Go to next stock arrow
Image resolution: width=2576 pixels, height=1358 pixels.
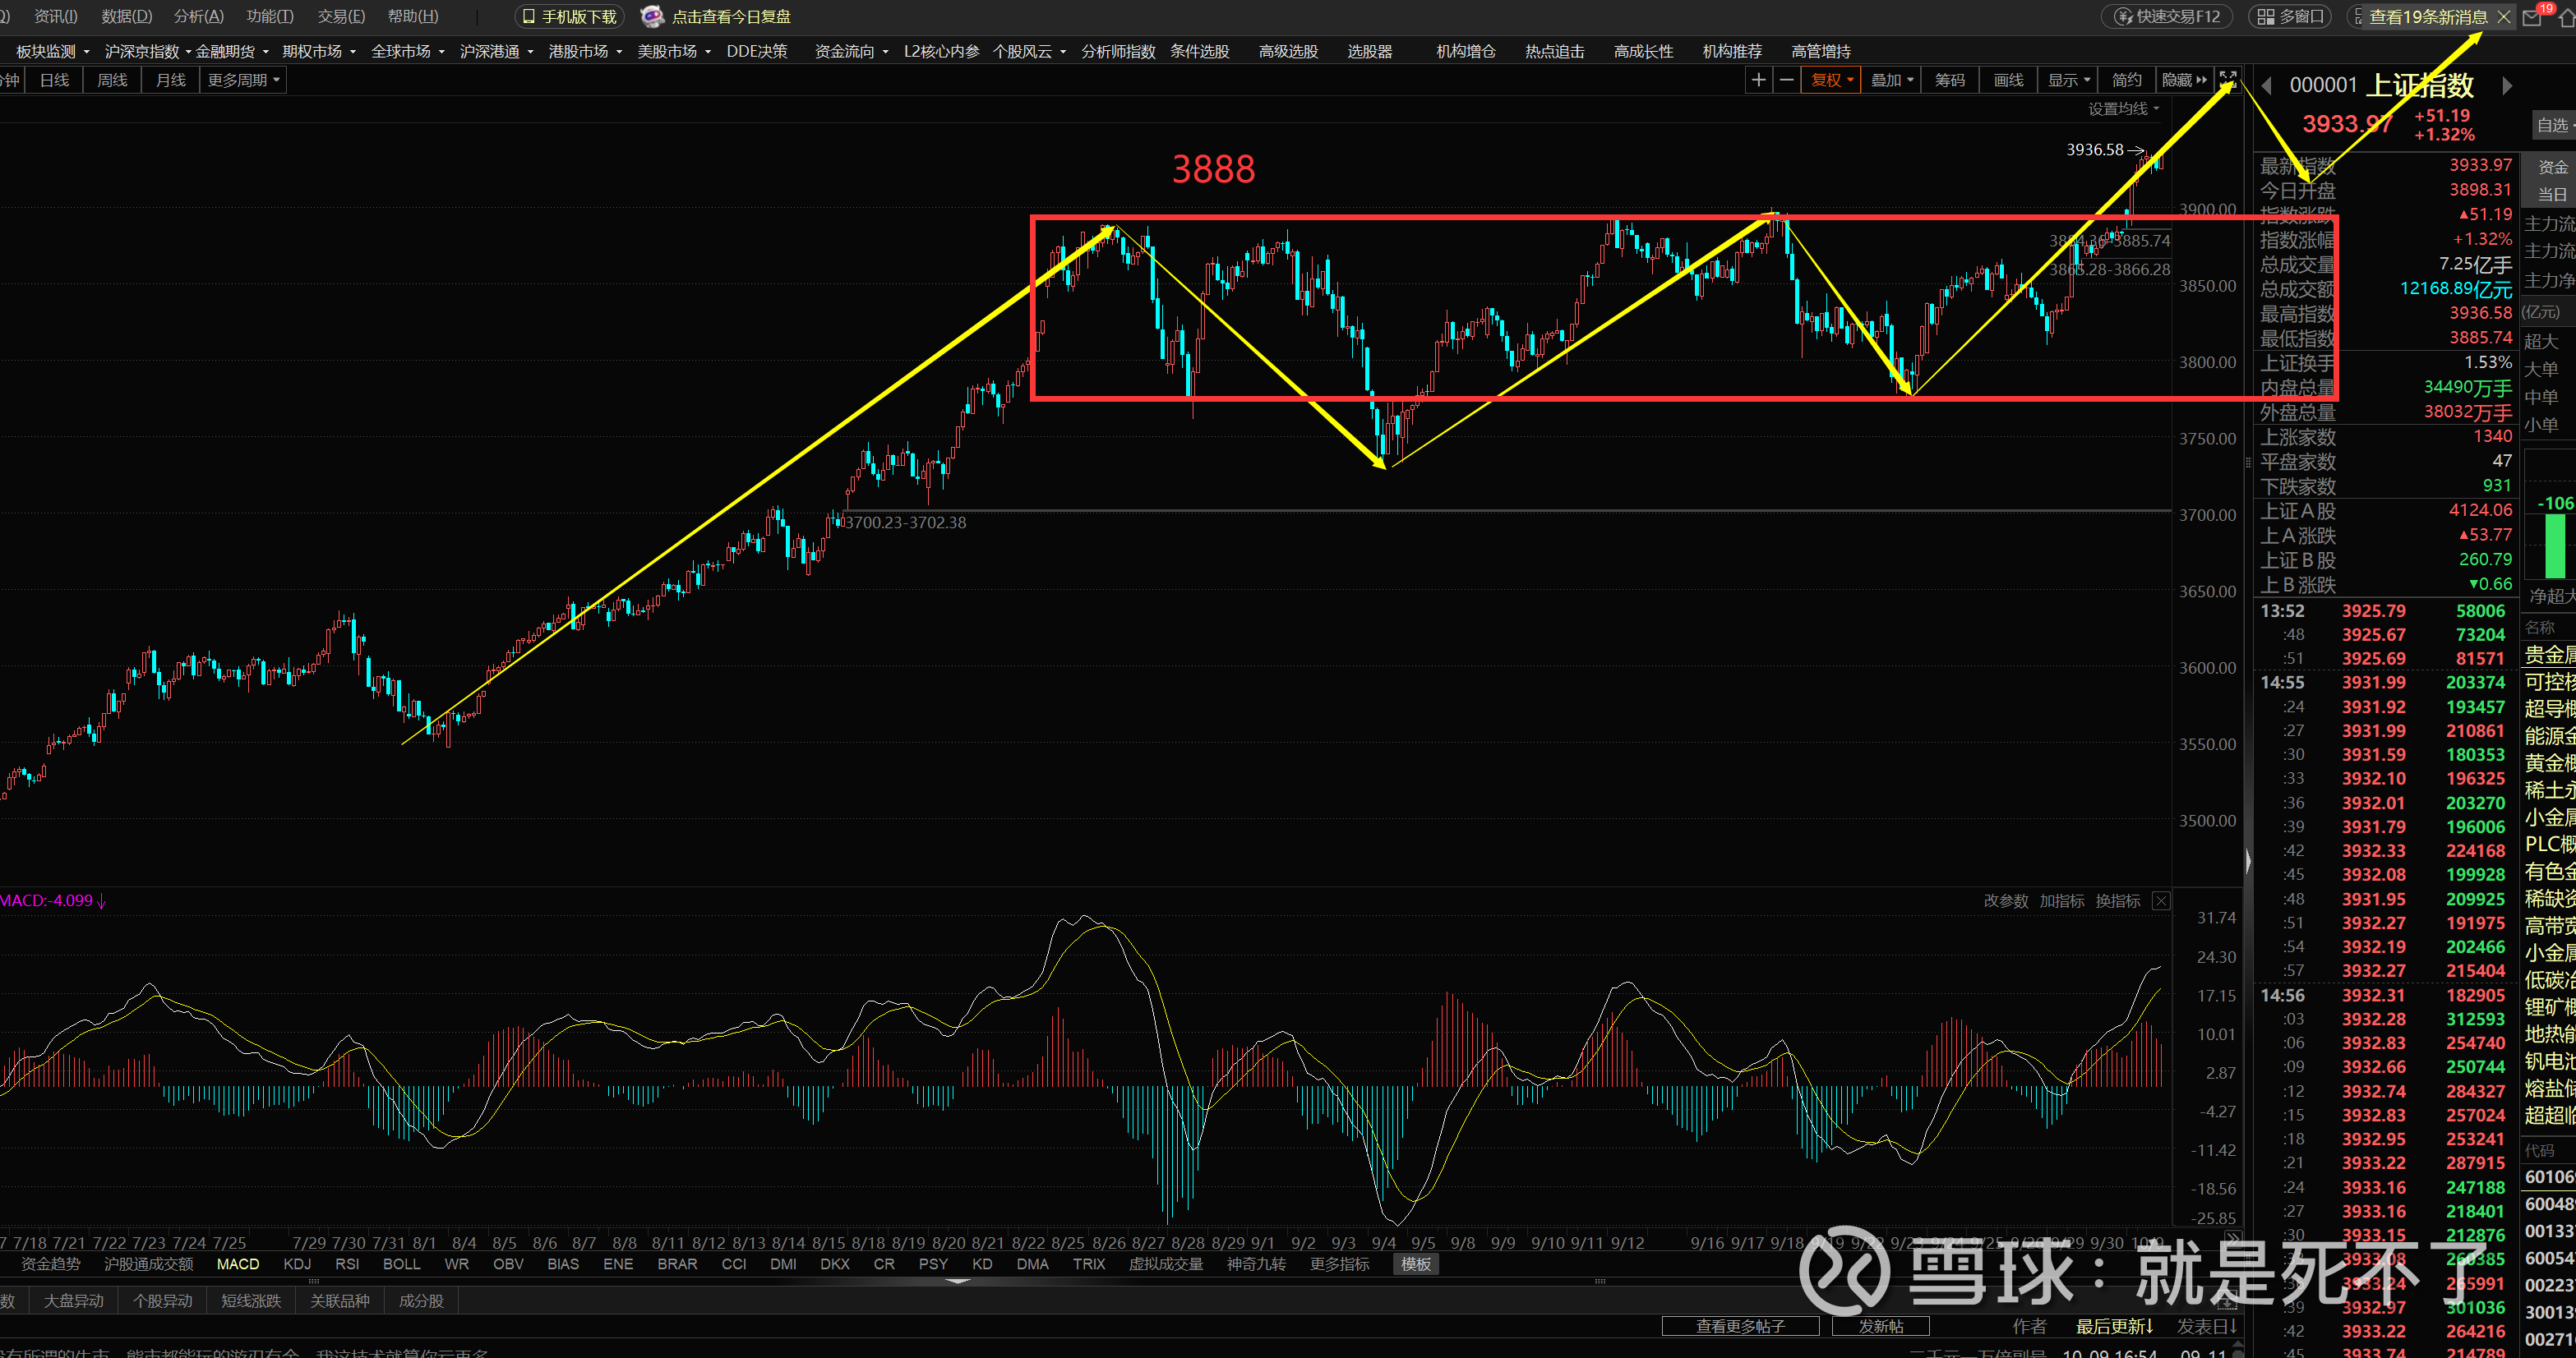pos(2507,86)
